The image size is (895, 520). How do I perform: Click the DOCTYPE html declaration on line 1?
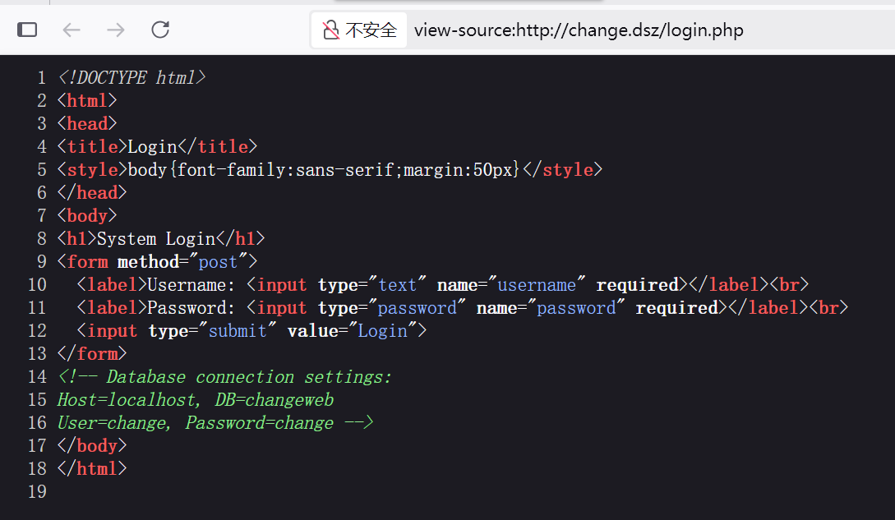pyautogui.click(x=131, y=78)
